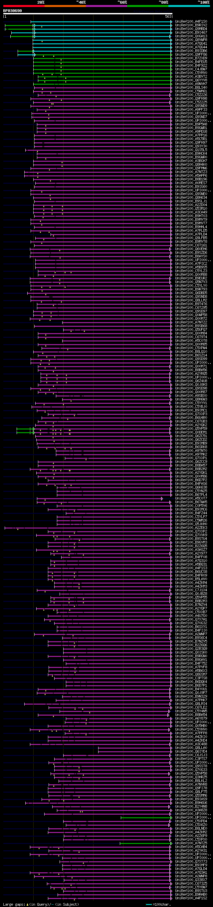The image size is (213, 907).
Task: Open hit UniRef100_Q9FMN6
Action: pos(191,168)
